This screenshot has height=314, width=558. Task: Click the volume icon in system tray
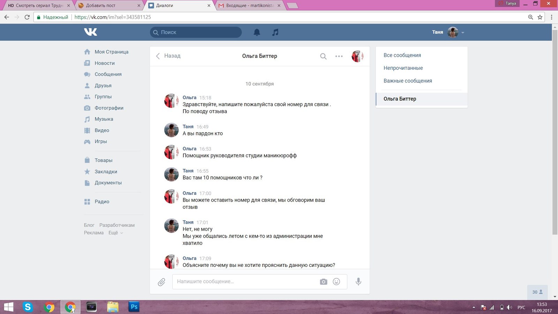510,307
